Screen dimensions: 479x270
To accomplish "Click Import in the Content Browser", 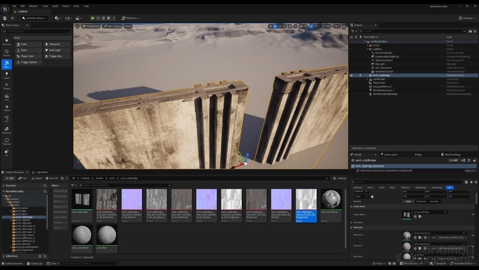I will pos(37,178).
